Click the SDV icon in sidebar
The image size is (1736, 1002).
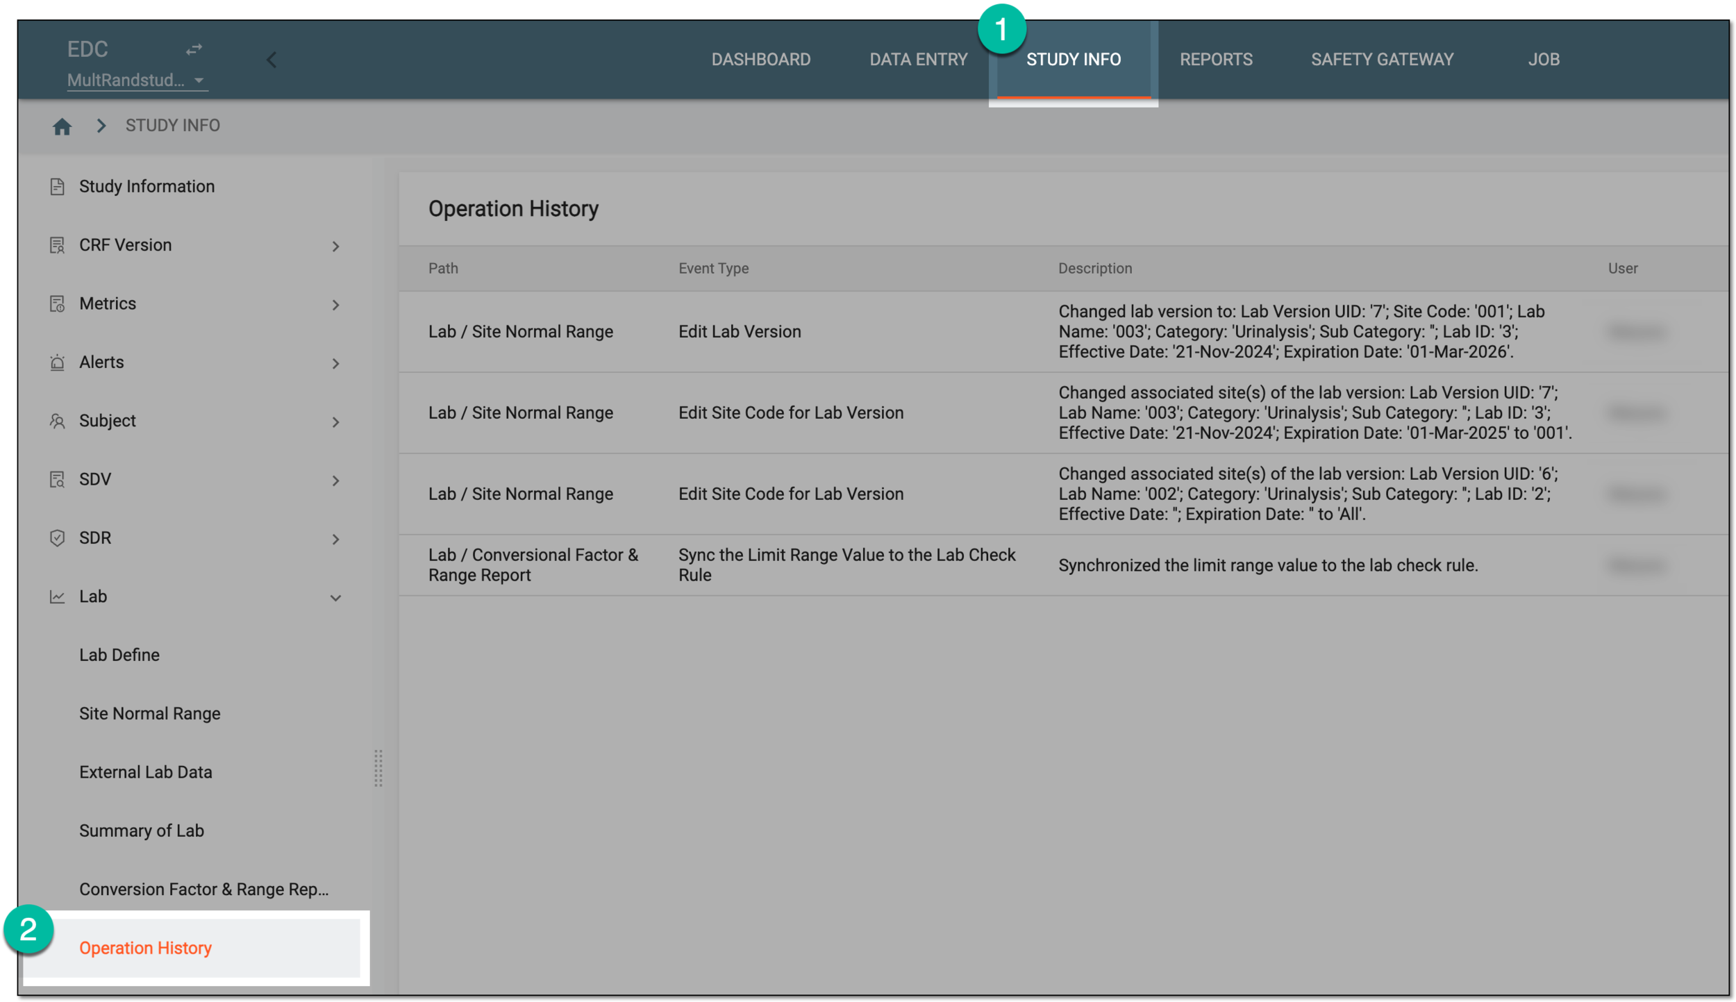click(57, 479)
